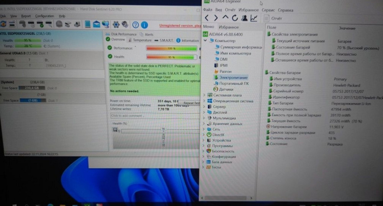Viewport: 383px width, 206px height.
Task: Open the Report menu in Hard Disk Sentinel
Action: pos(26,16)
